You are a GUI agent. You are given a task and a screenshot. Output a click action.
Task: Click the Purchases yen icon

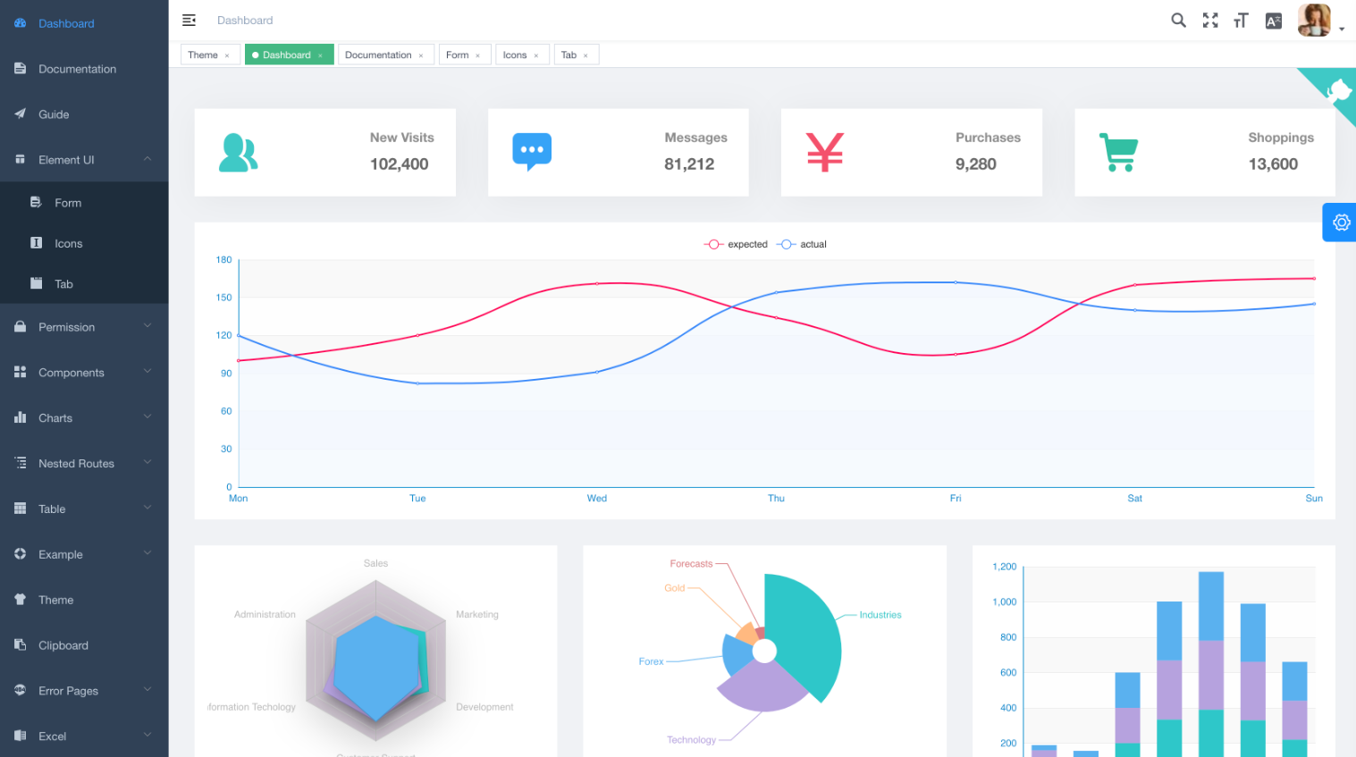click(825, 152)
